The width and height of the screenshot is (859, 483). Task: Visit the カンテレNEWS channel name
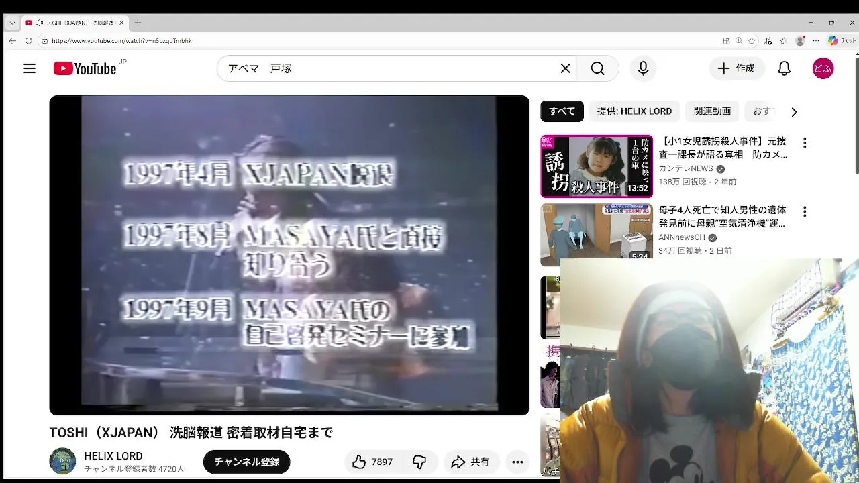pyautogui.click(x=686, y=168)
